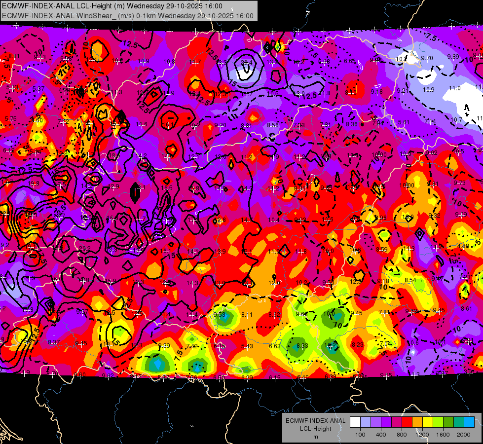
Task: Click the '9.70' grid value on map
Action: (x=427, y=58)
